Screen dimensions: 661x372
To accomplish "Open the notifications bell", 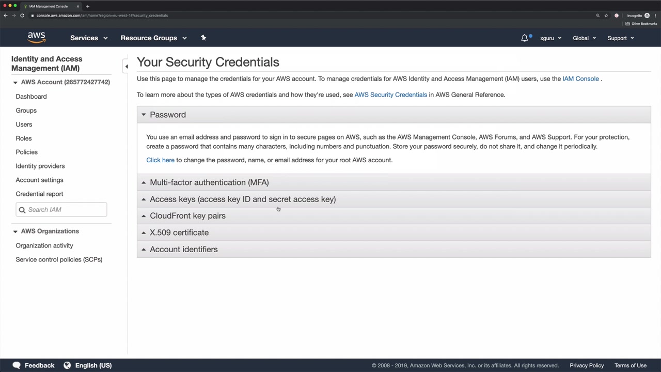I will pyautogui.click(x=525, y=38).
